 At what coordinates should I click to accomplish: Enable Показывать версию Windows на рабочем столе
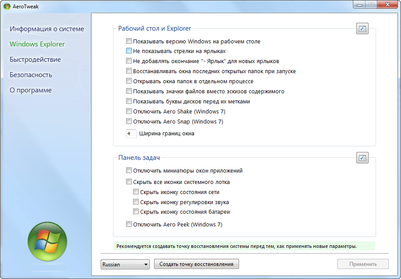click(x=129, y=42)
